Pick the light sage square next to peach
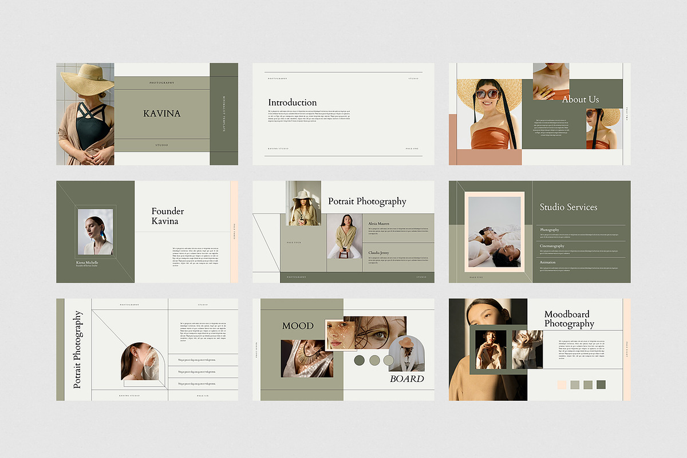 [x=575, y=385]
